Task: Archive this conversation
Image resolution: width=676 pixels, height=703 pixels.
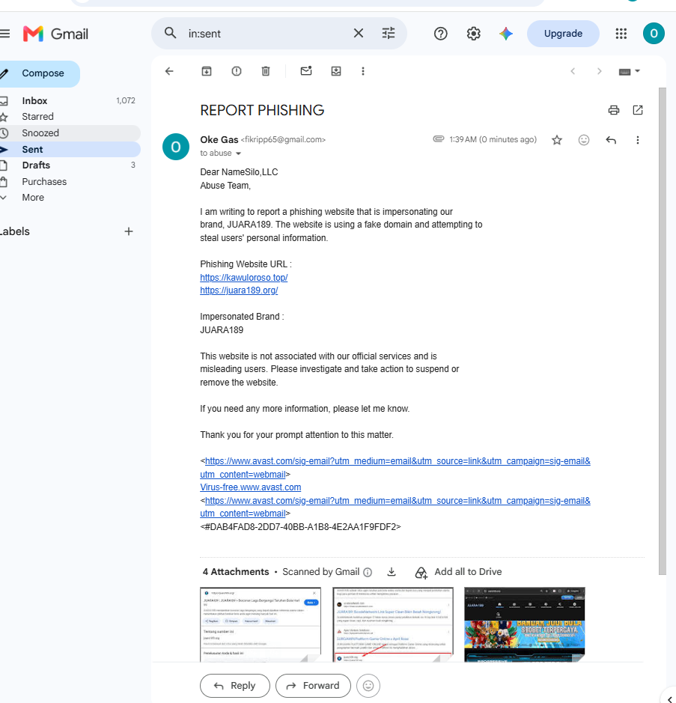Action: pos(206,71)
